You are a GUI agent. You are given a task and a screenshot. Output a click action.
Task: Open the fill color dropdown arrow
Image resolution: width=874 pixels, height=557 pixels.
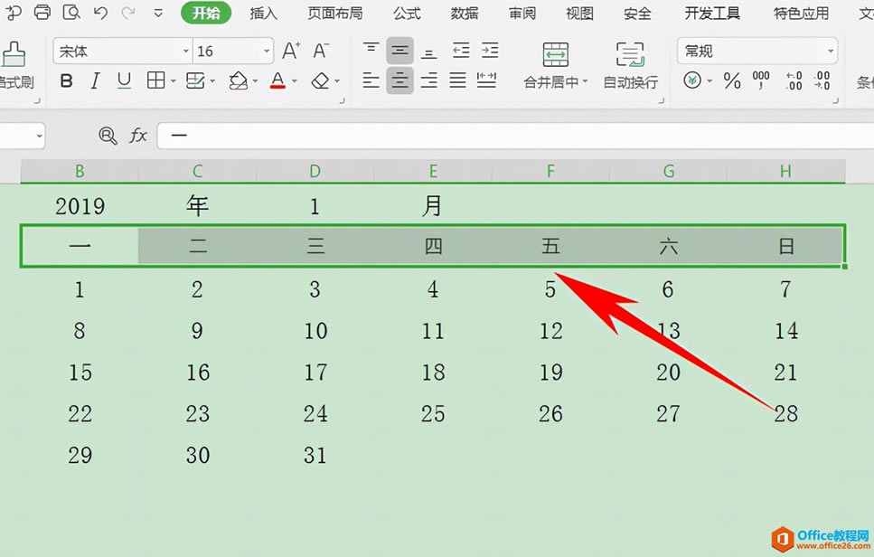[x=255, y=81]
